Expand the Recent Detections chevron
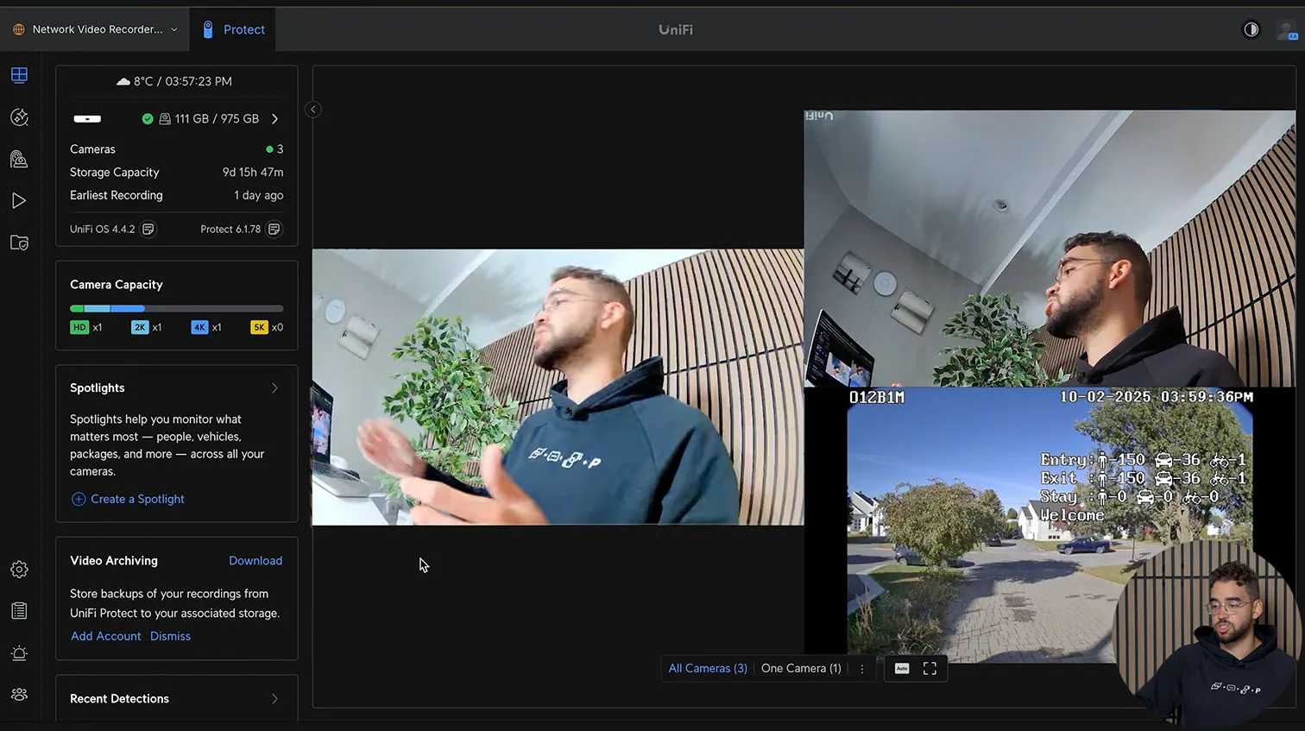The height and width of the screenshot is (731, 1305). (274, 699)
